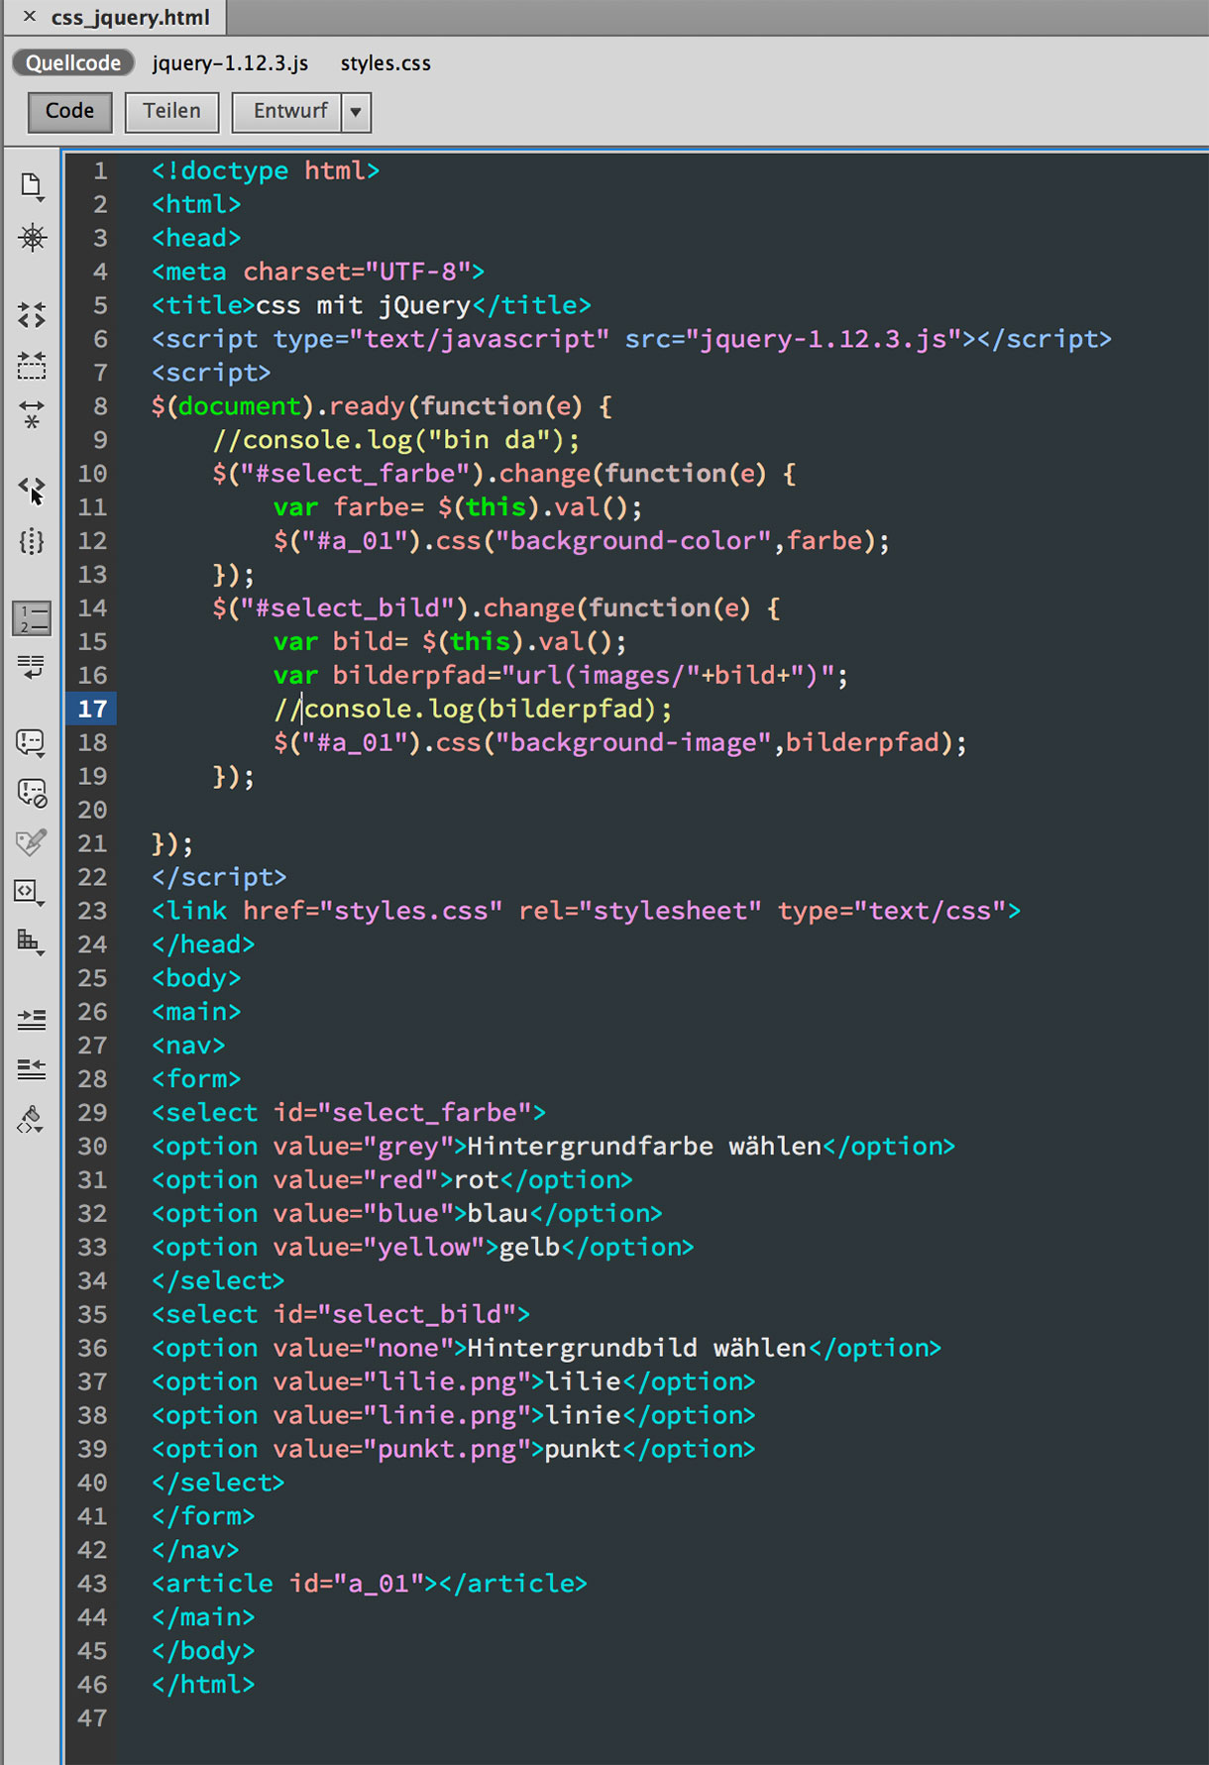Click the Balance Braces icon
Viewport: 1209px width, 1765px height.
(32, 541)
